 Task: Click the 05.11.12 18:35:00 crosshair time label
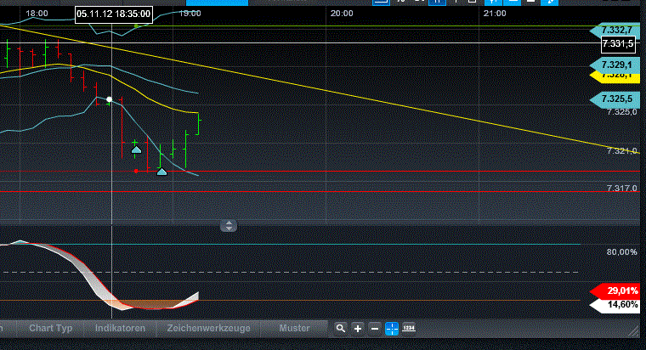tap(114, 14)
